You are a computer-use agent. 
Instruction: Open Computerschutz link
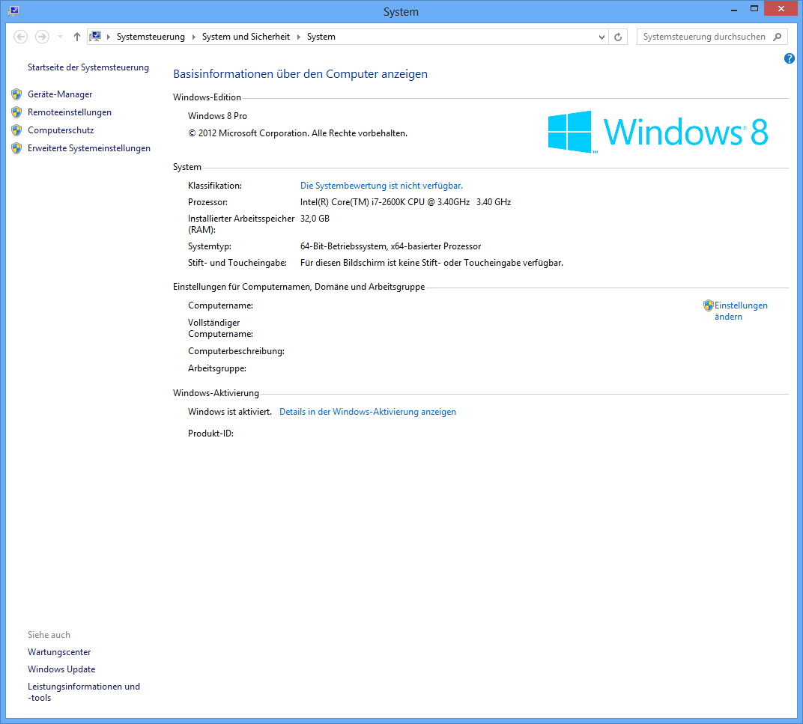point(61,130)
